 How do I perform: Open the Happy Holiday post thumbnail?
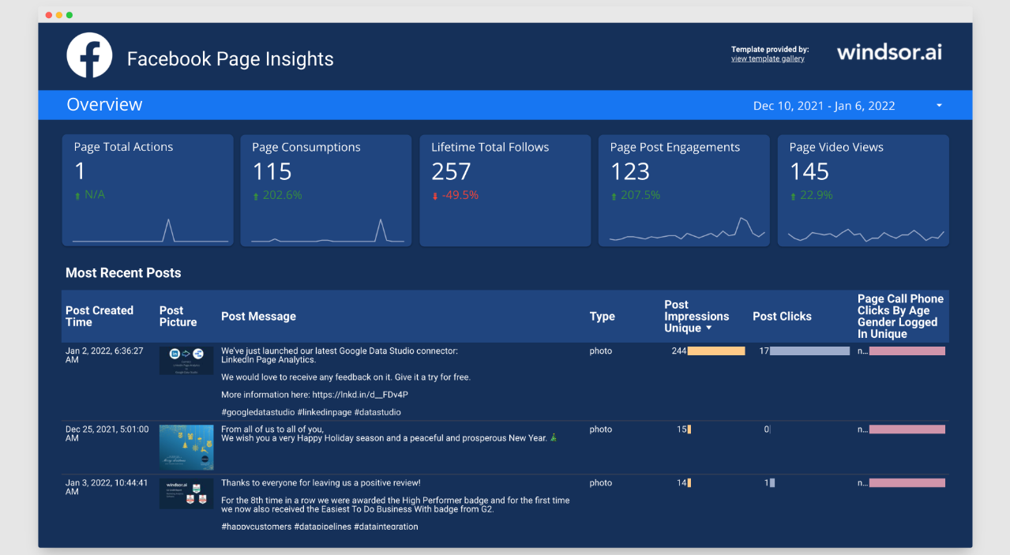pos(186,448)
